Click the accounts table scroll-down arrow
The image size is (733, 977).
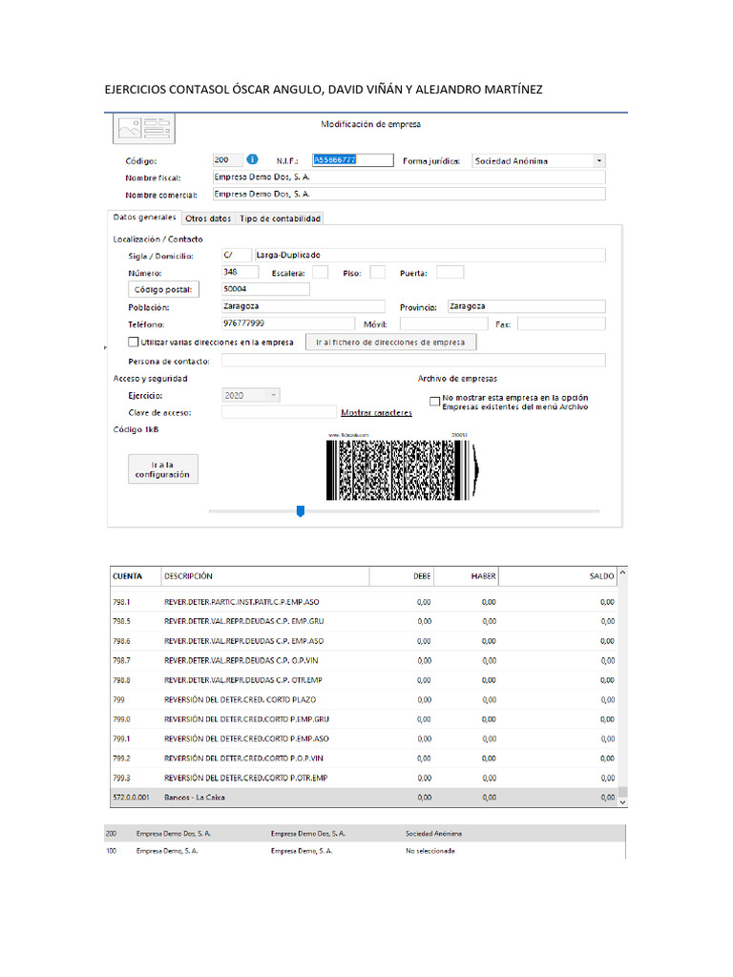(623, 802)
